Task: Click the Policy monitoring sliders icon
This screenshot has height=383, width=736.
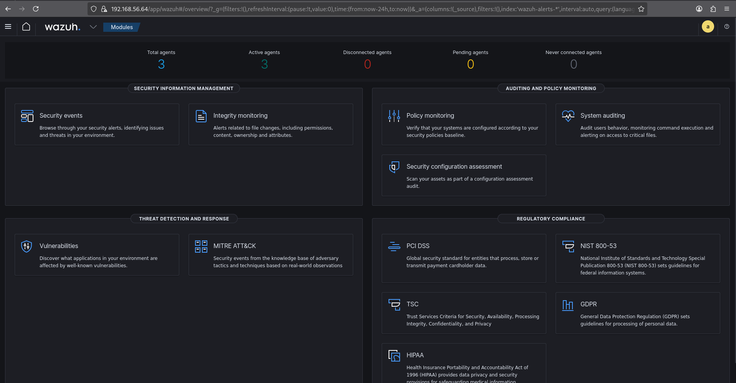Action: 394,116
